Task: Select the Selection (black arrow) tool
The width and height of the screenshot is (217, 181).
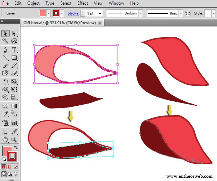Action: (x=5, y=34)
